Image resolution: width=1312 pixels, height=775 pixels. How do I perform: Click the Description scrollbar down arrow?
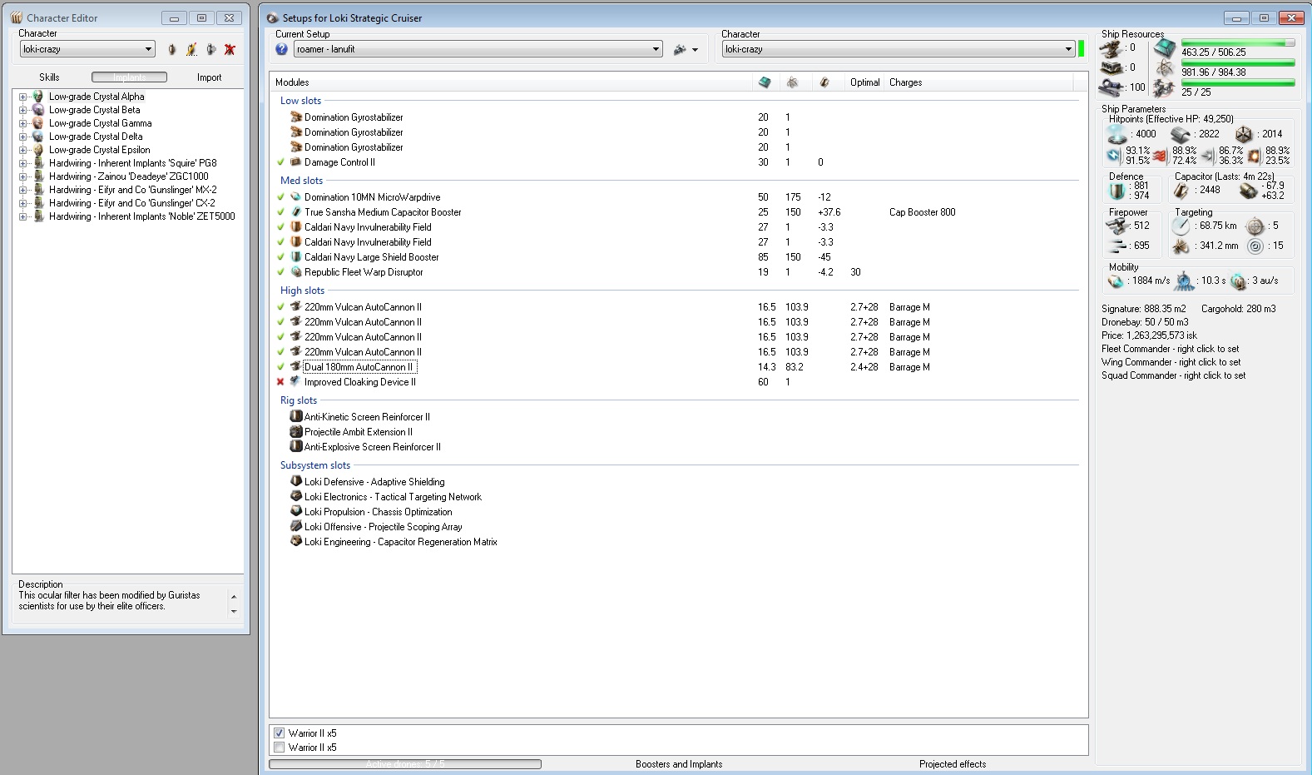pos(234,612)
